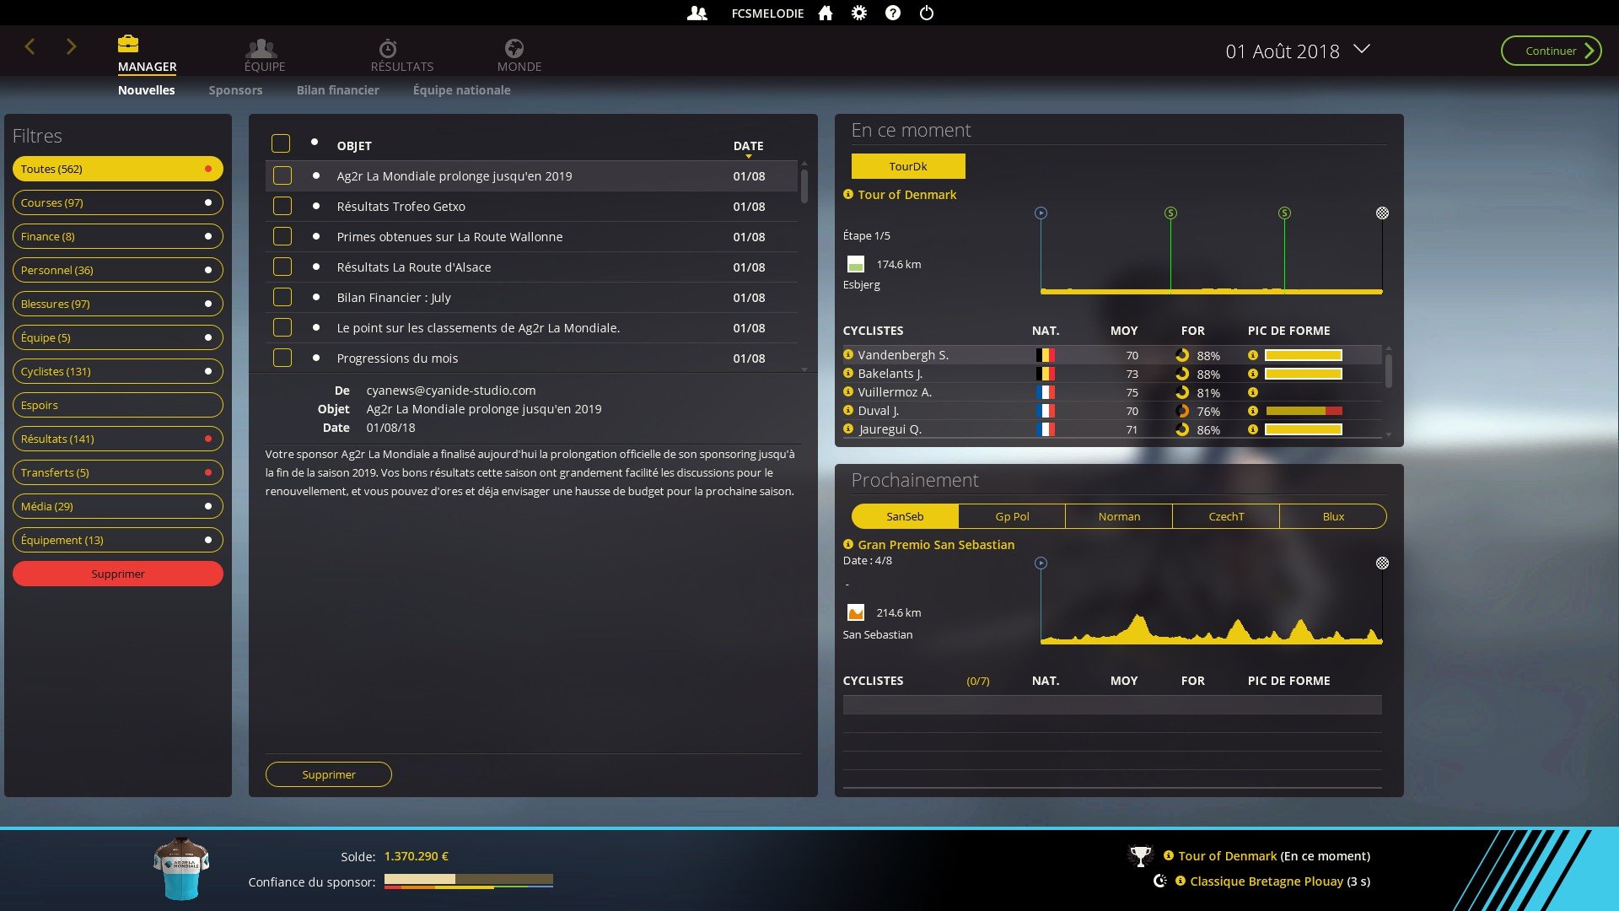Toggle the select-all checkbox beside OBJET
1619x911 pixels.
(281, 144)
